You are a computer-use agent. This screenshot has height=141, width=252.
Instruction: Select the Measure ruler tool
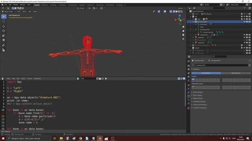[x=4, y=50]
